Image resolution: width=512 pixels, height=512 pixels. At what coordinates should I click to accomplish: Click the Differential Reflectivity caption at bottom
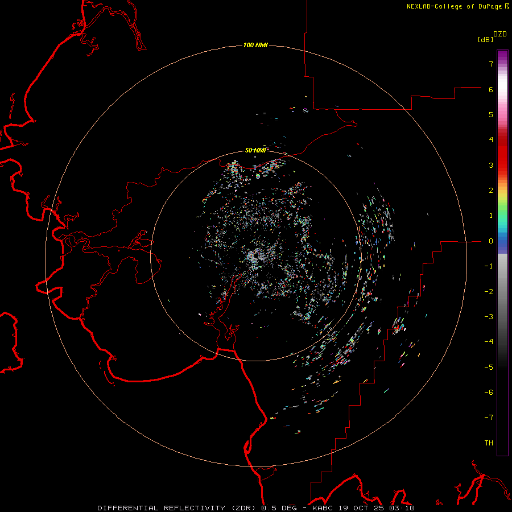pyautogui.click(x=256, y=508)
